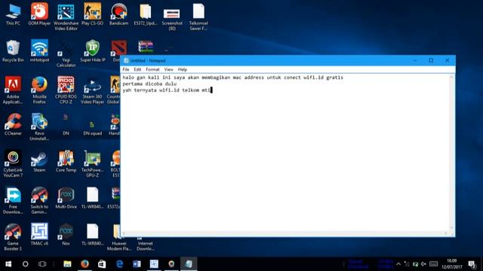
Task: Select the Steam 360 Video Player shortcut
Action: 92,91
